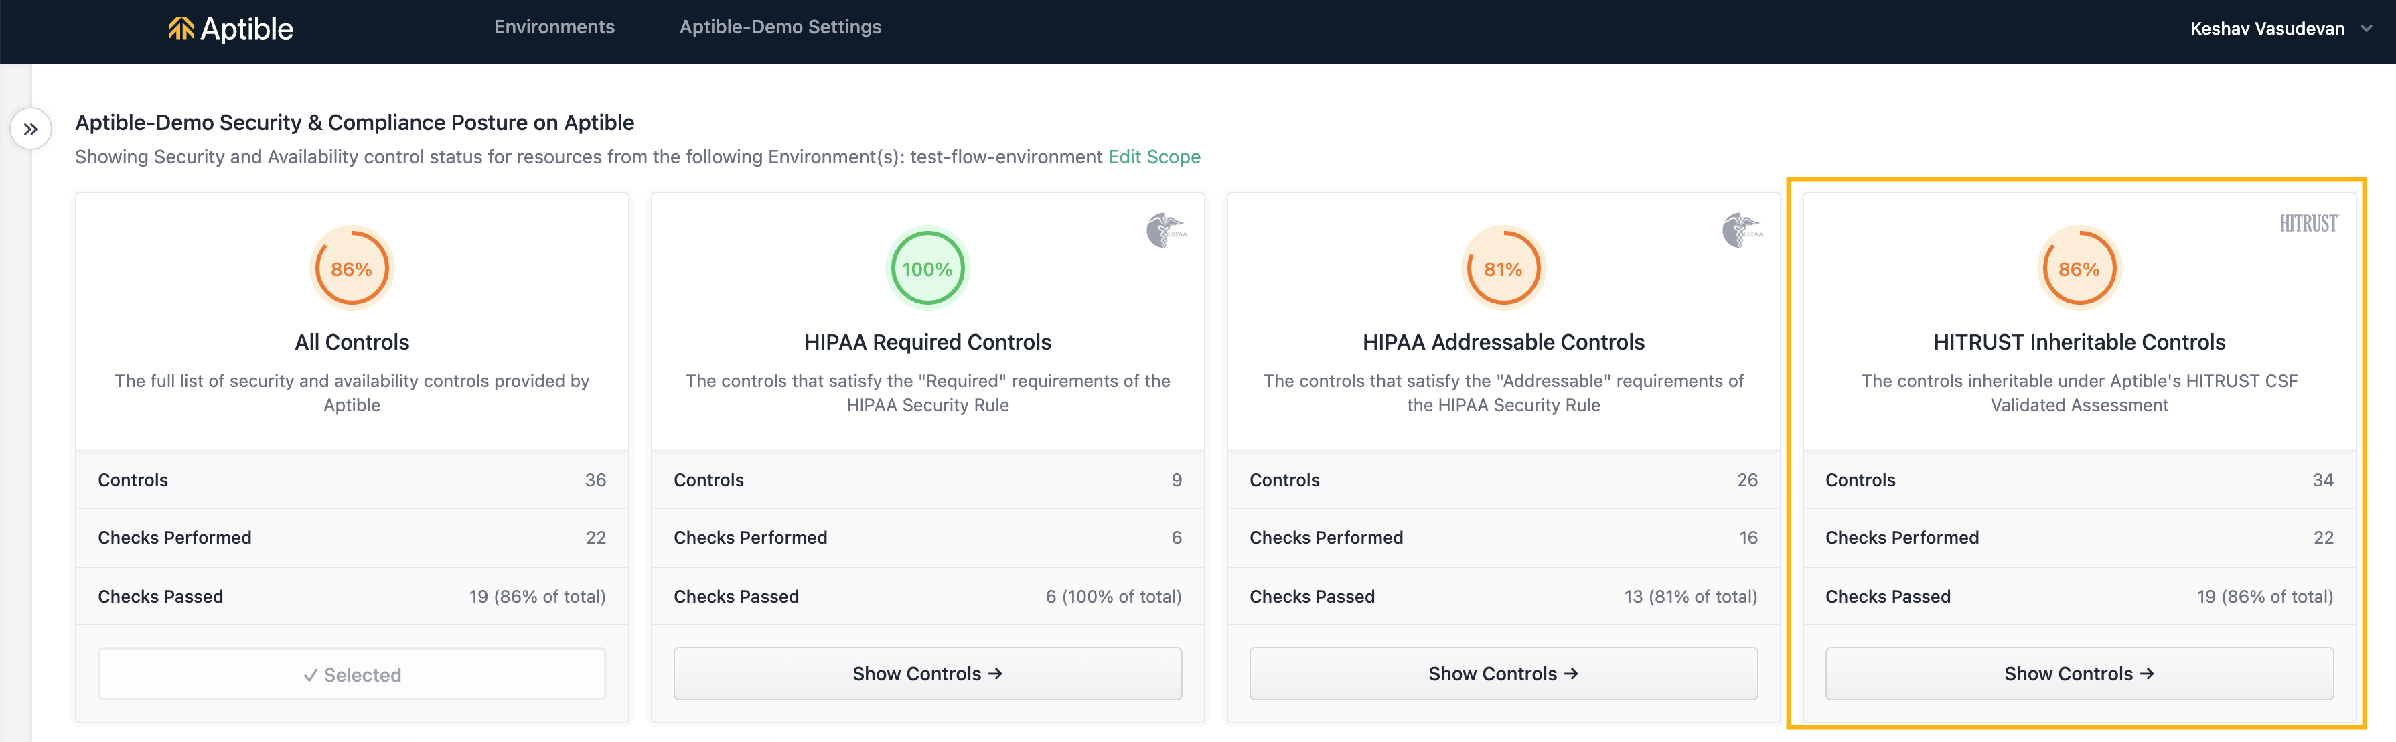Screen dimensions: 2396x742
Task: Click the 81% progress circle
Action: click(x=1503, y=269)
